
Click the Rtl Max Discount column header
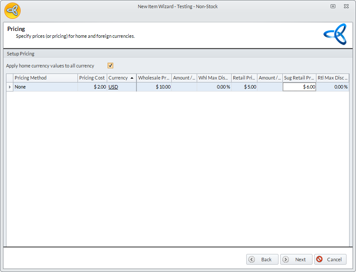pos(332,78)
